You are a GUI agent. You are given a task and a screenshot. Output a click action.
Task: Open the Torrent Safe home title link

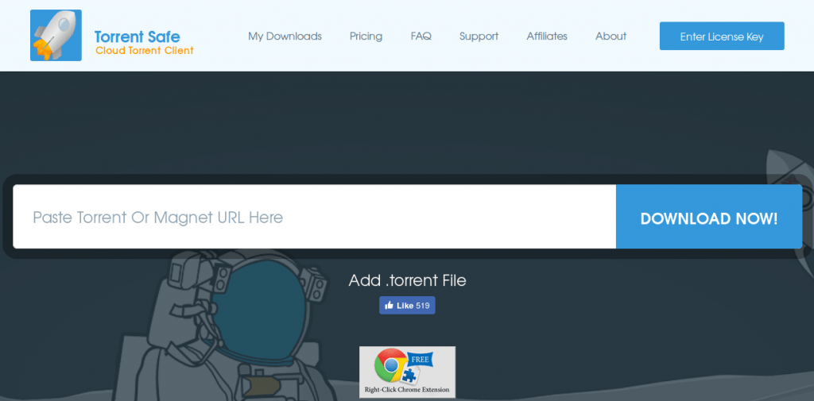tap(137, 37)
